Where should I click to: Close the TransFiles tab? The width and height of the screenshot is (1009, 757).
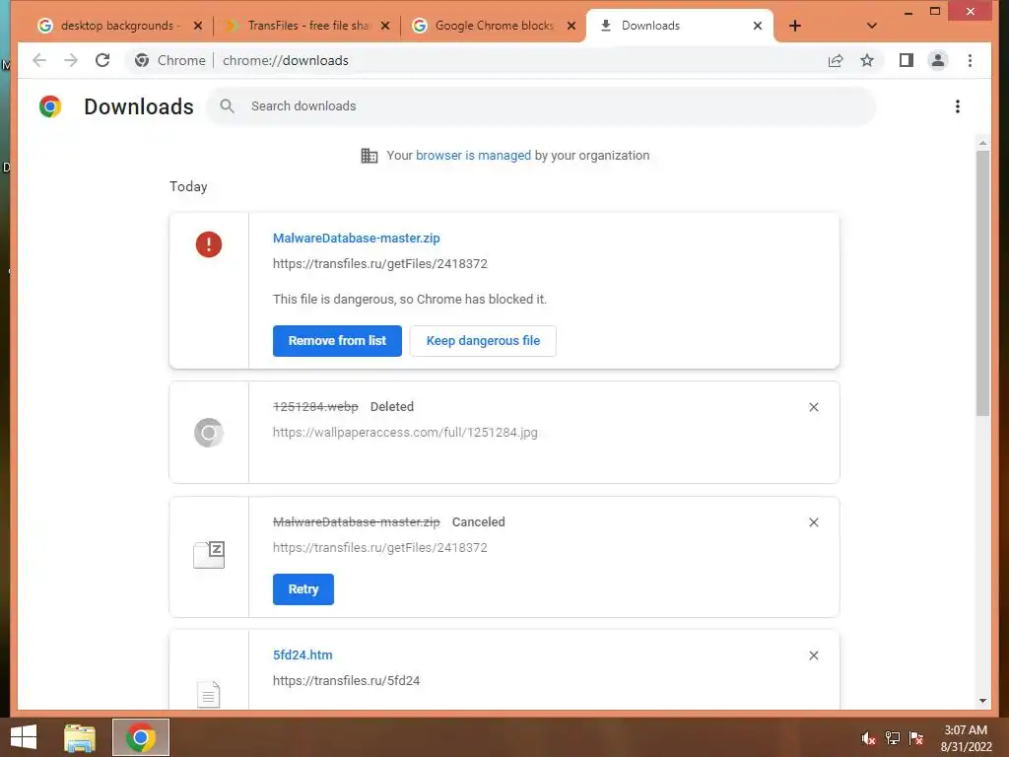pos(385,26)
